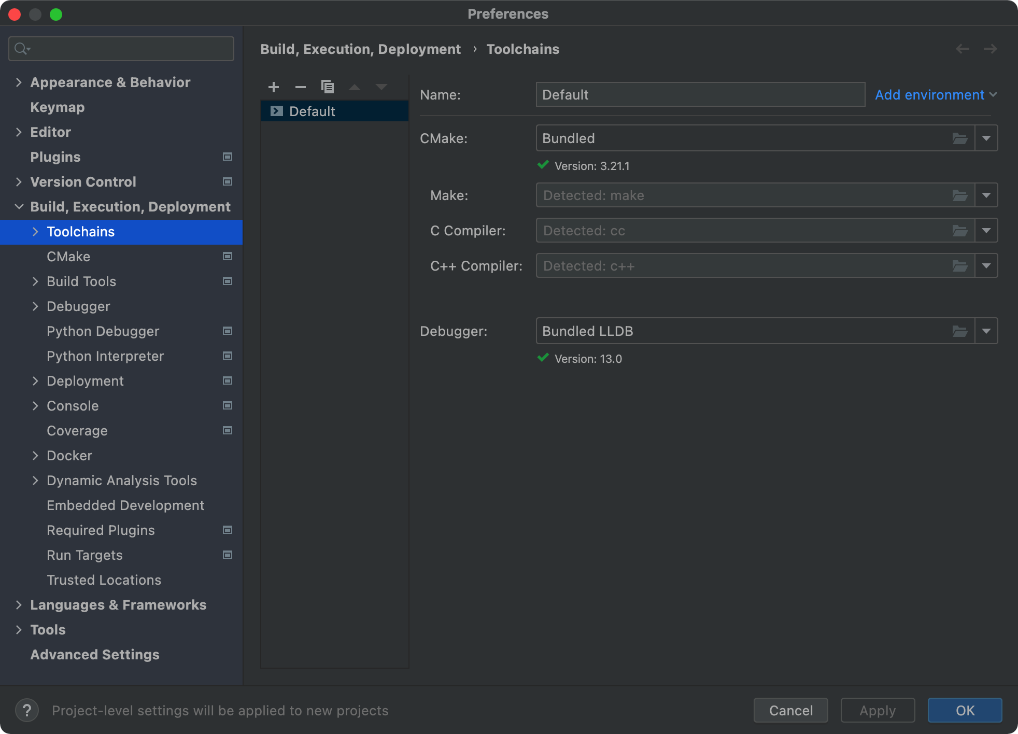Open the Debugger dropdown arrow
The height and width of the screenshot is (734, 1018).
coord(986,331)
